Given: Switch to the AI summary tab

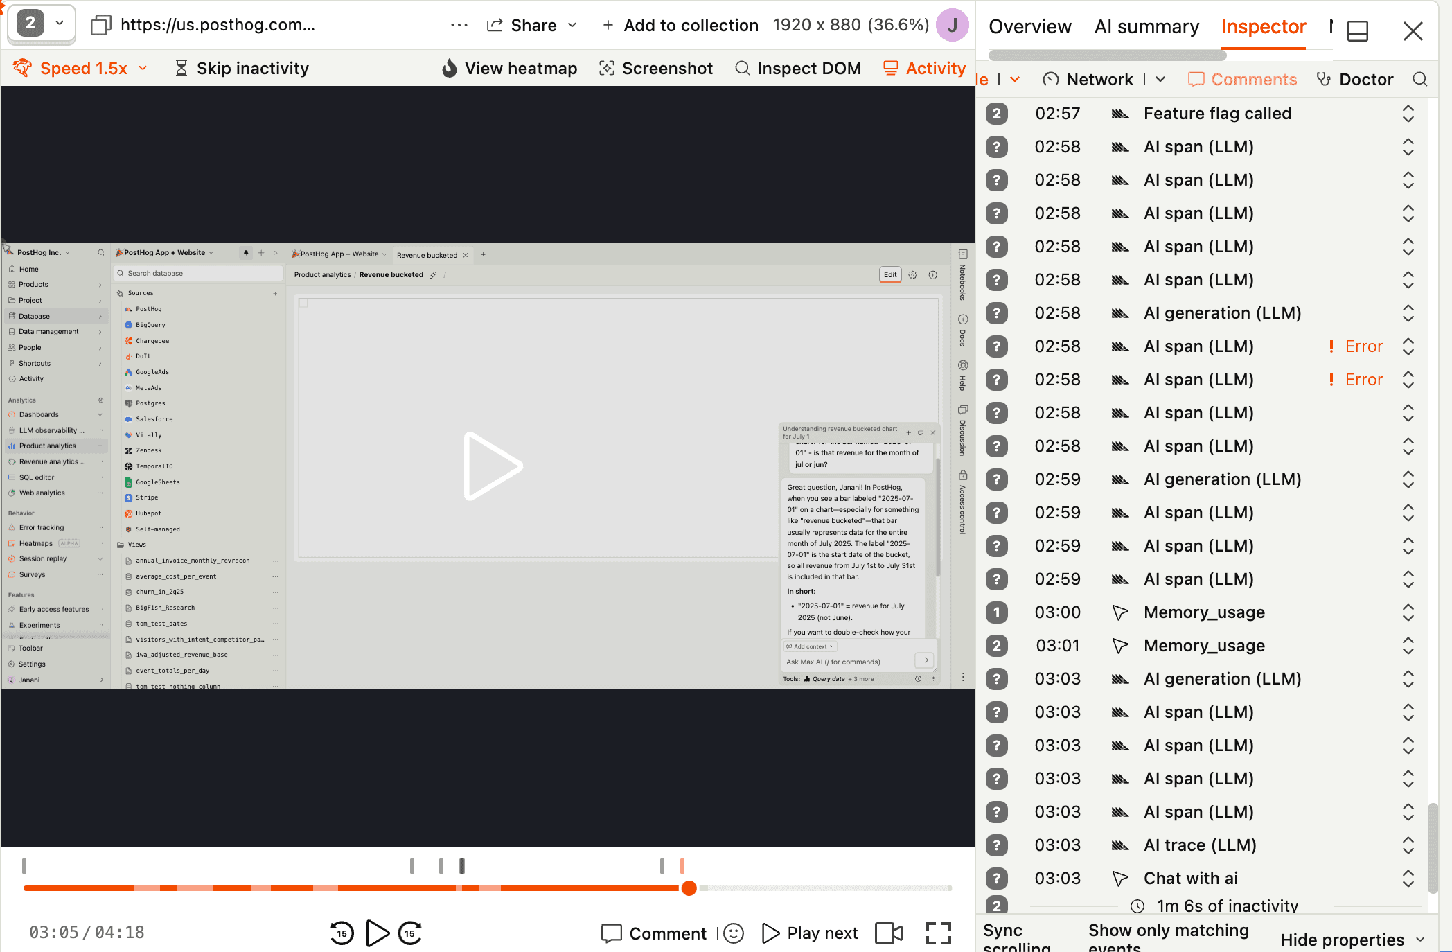Looking at the screenshot, I should point(1146,26).
